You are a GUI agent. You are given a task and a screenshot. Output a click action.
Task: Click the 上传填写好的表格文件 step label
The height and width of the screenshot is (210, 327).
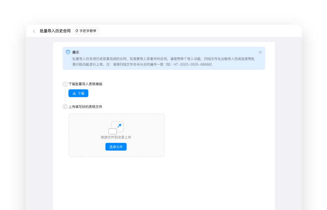[85, 107]
